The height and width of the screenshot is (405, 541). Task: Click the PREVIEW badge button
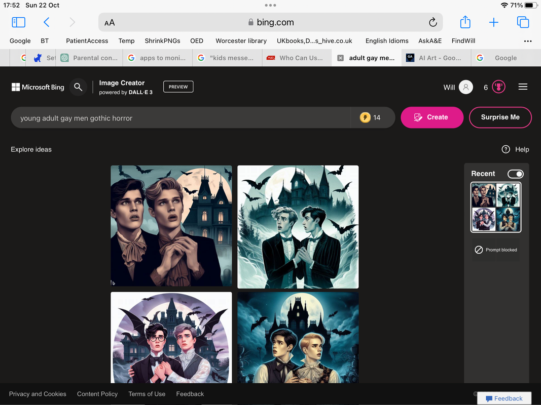tap(178, 87)
